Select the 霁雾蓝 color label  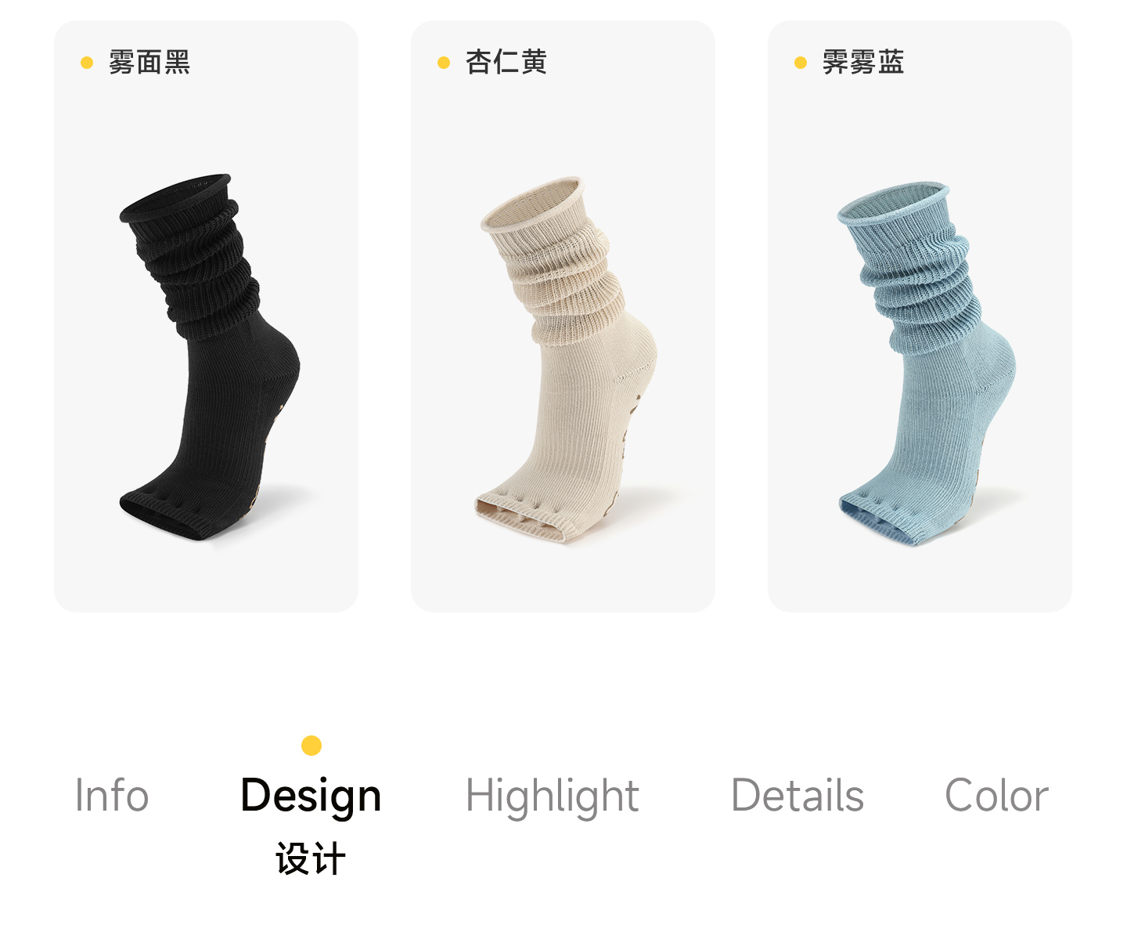(863, 62)
